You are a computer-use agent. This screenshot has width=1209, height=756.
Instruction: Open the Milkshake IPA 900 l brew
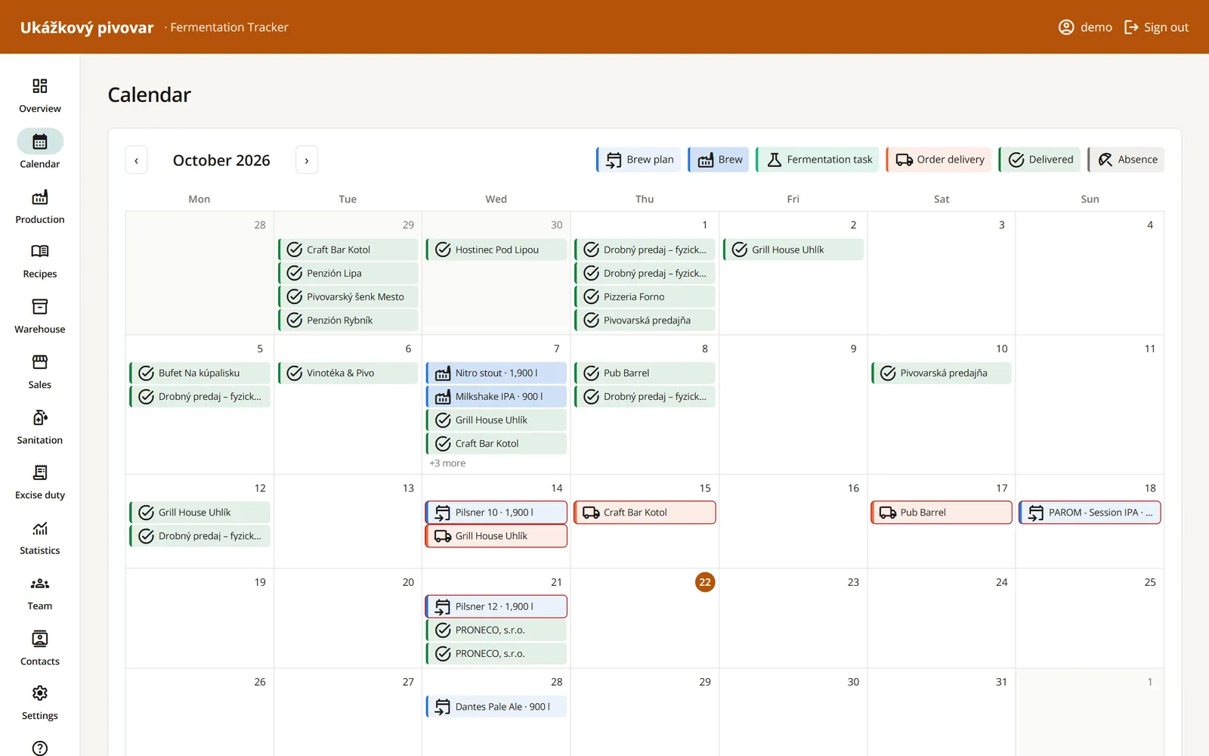pyautogui.click(x=496, y=396)
